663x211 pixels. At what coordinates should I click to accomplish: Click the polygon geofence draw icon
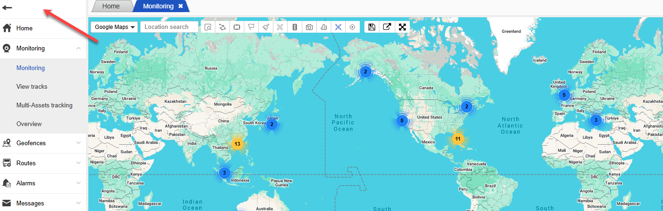tap(222, 27)
